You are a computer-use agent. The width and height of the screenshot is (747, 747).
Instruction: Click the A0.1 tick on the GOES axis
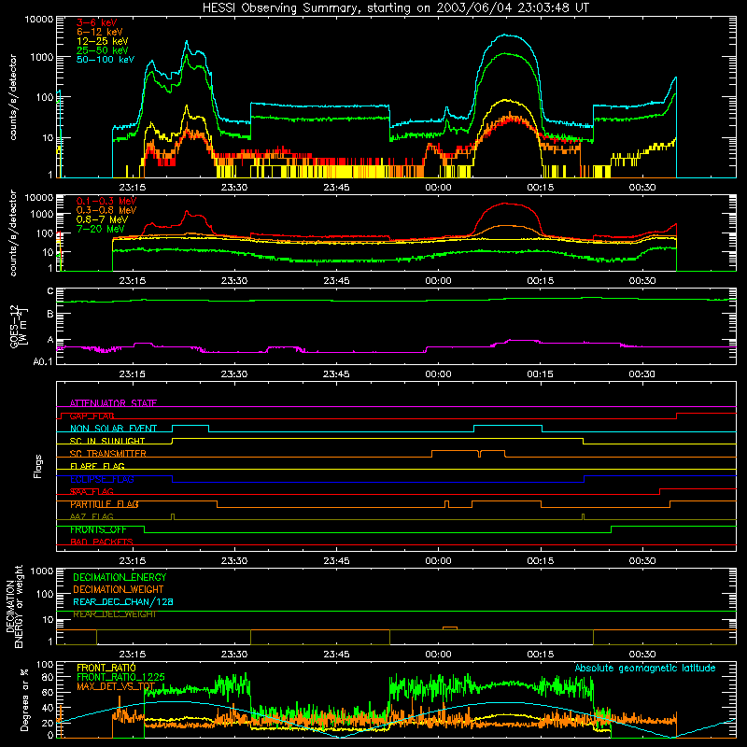43,361
